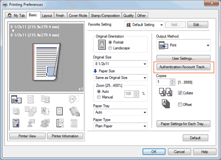Click the Printer Information button
Screen dimensions: 221x160
(65, 136)
